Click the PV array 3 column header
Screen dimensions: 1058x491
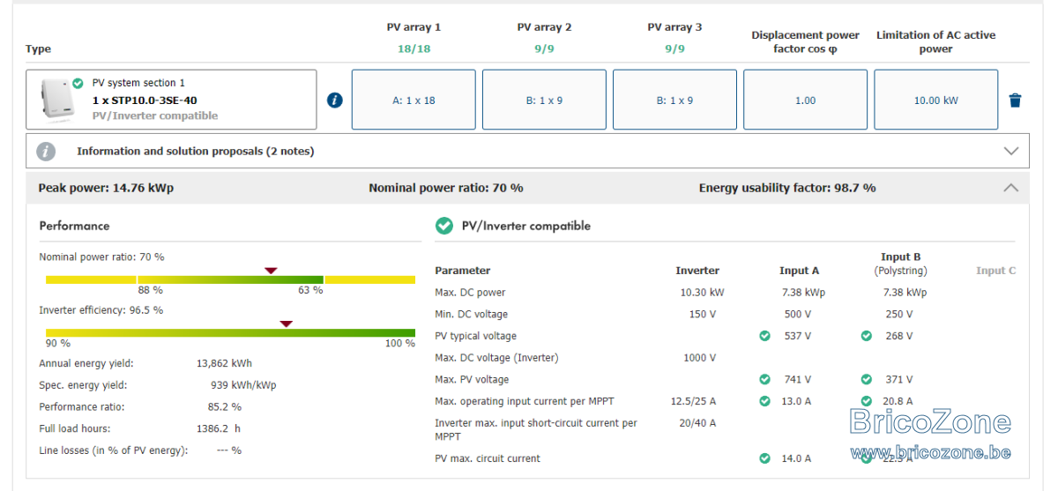674,27
